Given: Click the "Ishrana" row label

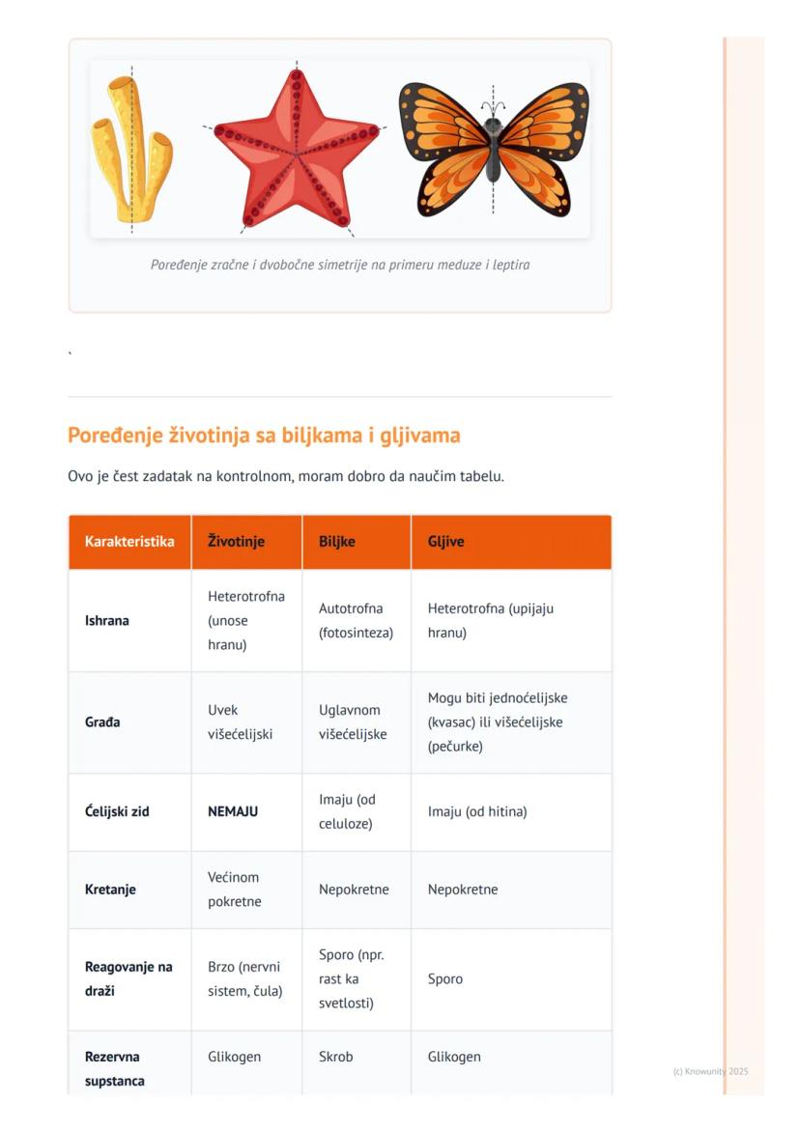Looking at the screenshot, I should pyautogui.click(x=107, y=621).
